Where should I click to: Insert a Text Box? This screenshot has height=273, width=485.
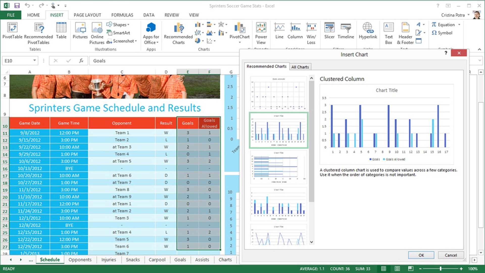(x=388, y=33)
